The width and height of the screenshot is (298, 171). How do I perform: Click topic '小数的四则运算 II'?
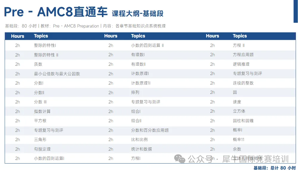[x=147, y=45]
